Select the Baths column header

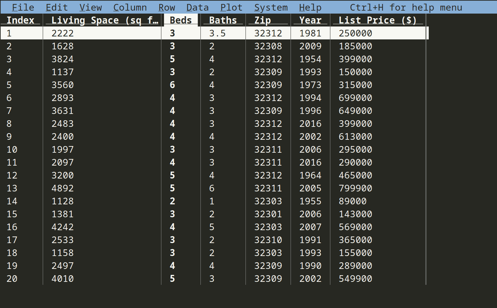[223, 20]
